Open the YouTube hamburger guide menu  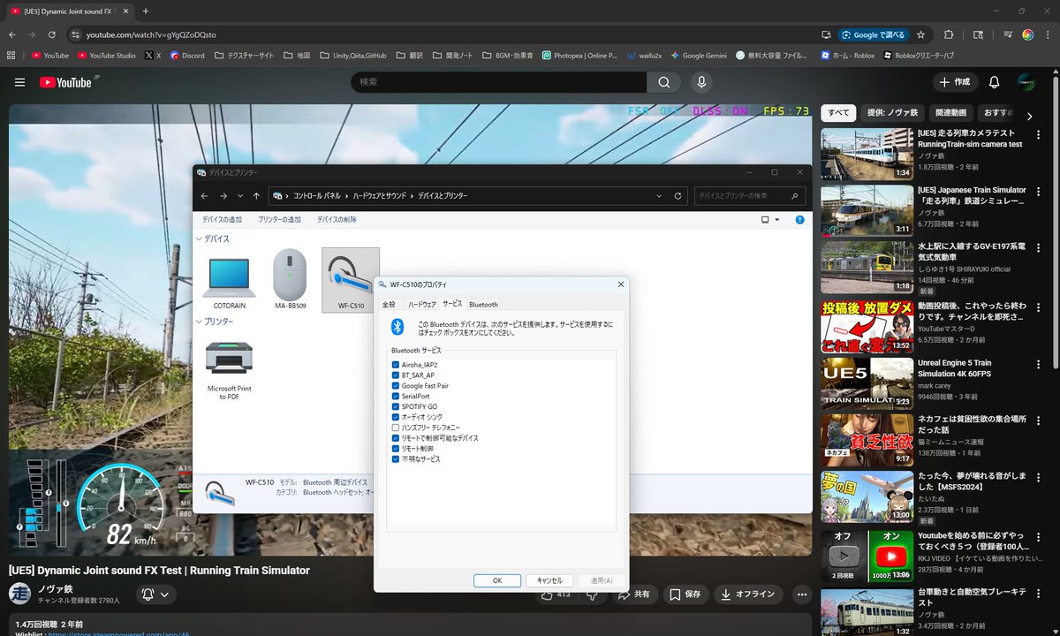[19, 82]
